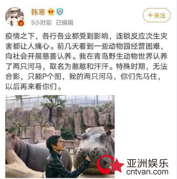The height and width of the screenshot is (179, 177).
Task: Open the cntvan.com watermark link
Action: (147, 172)
